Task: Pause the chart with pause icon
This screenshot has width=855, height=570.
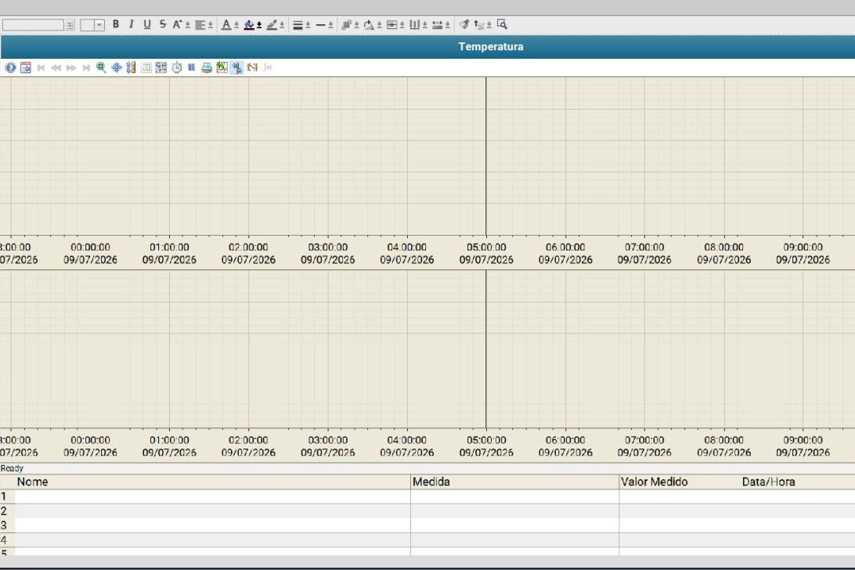Action: pos(191,67)
